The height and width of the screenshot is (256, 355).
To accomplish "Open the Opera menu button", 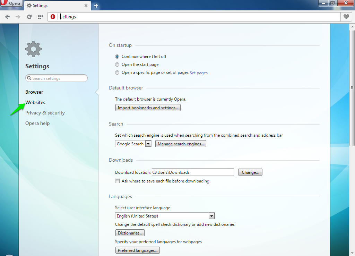I will [11, 3].
